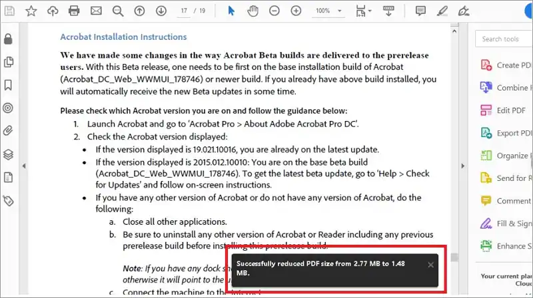Open the Find text magnifier
This screenshot has height=298, width=533.
click(118, 11)
